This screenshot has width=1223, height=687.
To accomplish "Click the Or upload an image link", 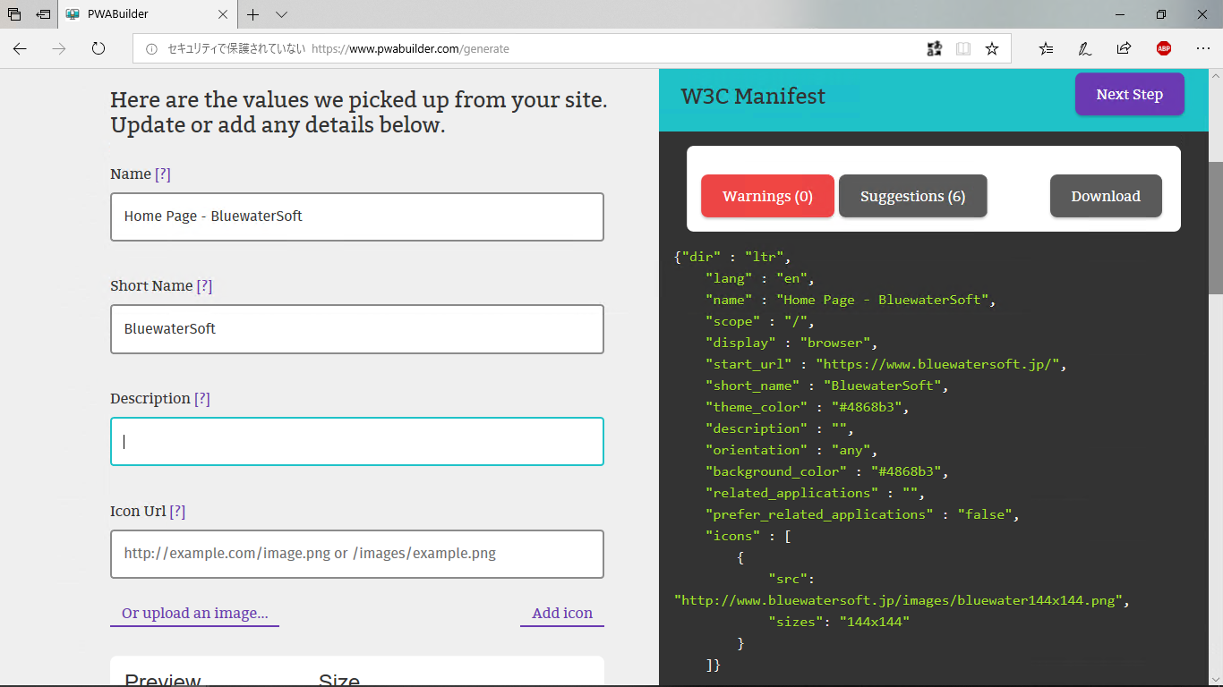I will (194, 614).
